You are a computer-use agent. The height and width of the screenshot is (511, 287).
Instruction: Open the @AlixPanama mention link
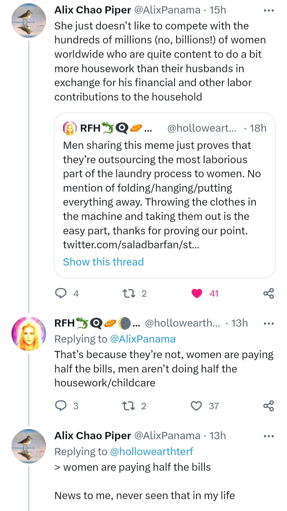[142, 339]
